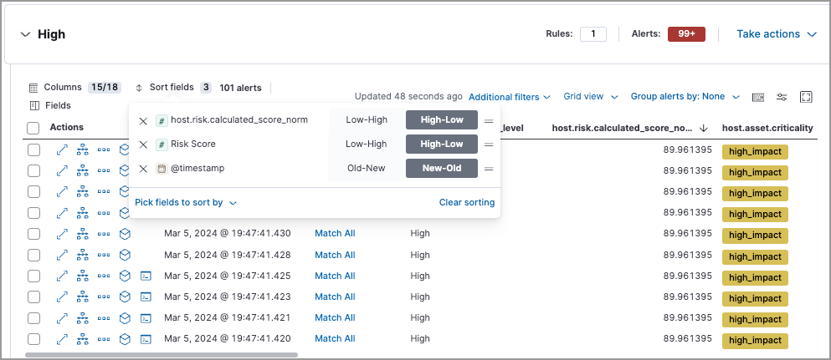
Task: Click the keyboard shortcuts icon in toolbar
Action: click(x=758, y=97)
